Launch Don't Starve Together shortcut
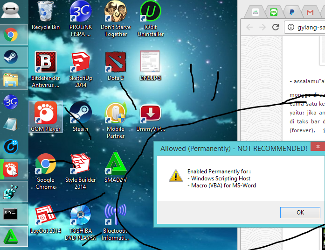This screenshot has height=250, width=325. point(116,19)
